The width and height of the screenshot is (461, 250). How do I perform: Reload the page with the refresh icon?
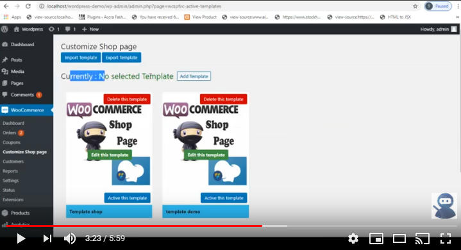click(28, 6)
